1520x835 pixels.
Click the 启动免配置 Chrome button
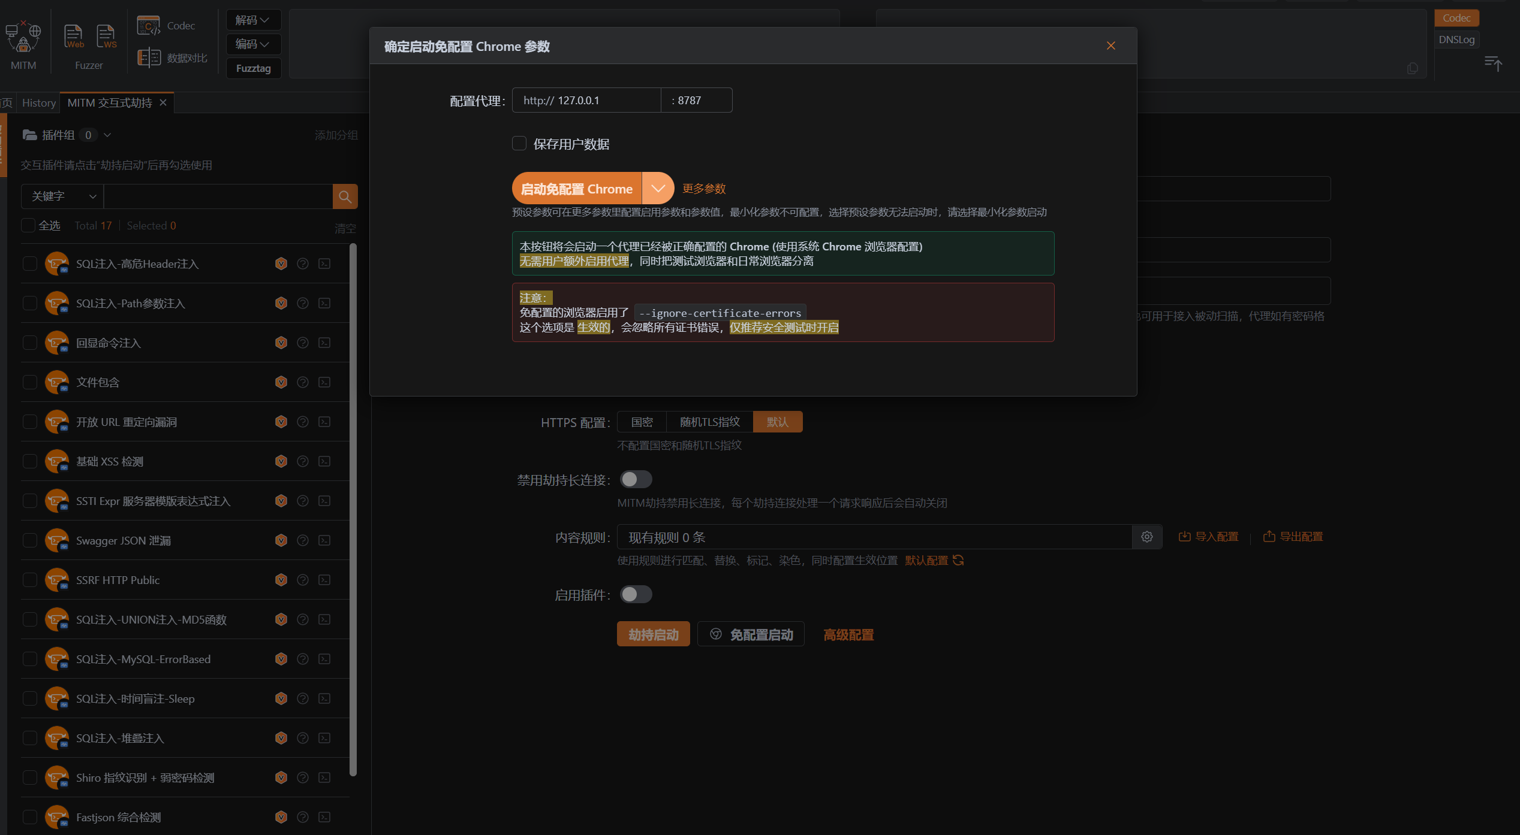577,189
